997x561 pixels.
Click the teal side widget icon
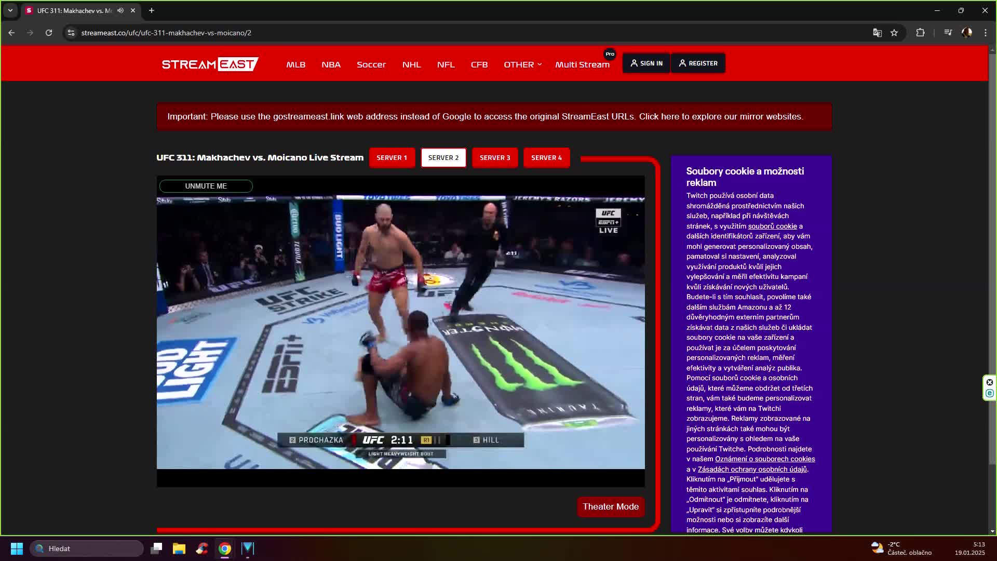click(x=990, y=393)
